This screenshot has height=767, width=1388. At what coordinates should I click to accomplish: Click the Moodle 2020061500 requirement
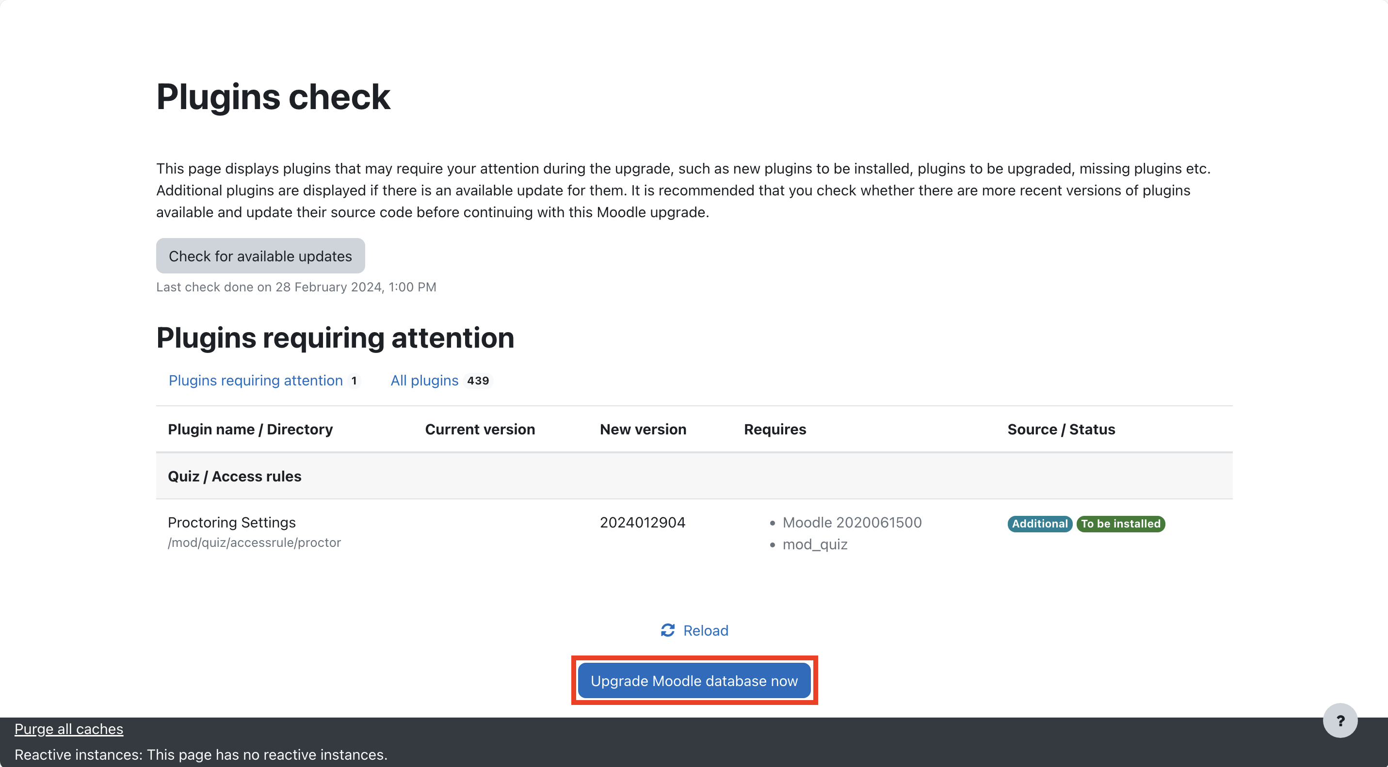[x=852, y=523]
